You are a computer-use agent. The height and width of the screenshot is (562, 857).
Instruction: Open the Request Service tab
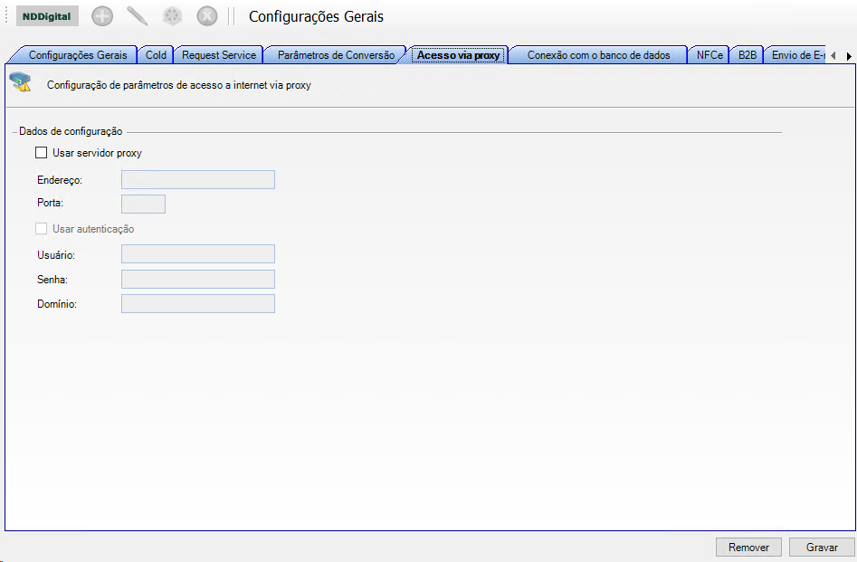(x=219, y=55)
